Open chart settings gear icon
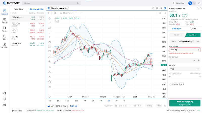Viewport: 202px width, 113px height. [160, 13]
